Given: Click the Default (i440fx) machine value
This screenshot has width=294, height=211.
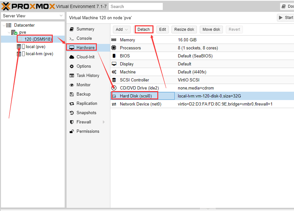Looking at the screenshot, I should pyautogui.click(x=192, y=72).
